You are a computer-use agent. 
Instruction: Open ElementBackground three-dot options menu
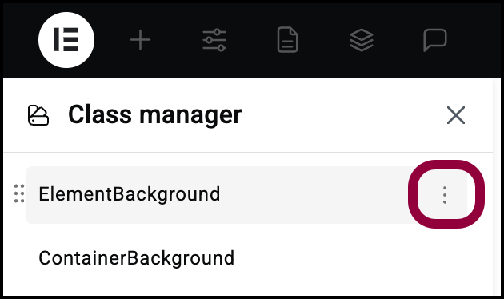tap(445, 194)
